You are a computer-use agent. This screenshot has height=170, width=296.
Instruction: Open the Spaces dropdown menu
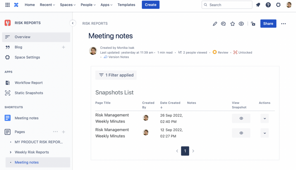pos(68,5)
